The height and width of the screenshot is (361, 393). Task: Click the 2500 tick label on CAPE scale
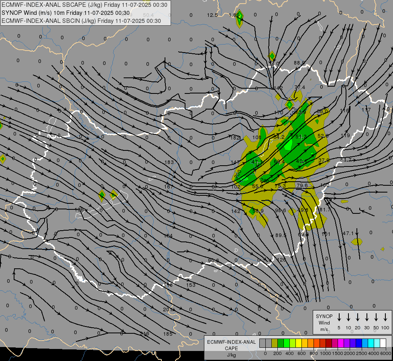(x=361, y=353)
